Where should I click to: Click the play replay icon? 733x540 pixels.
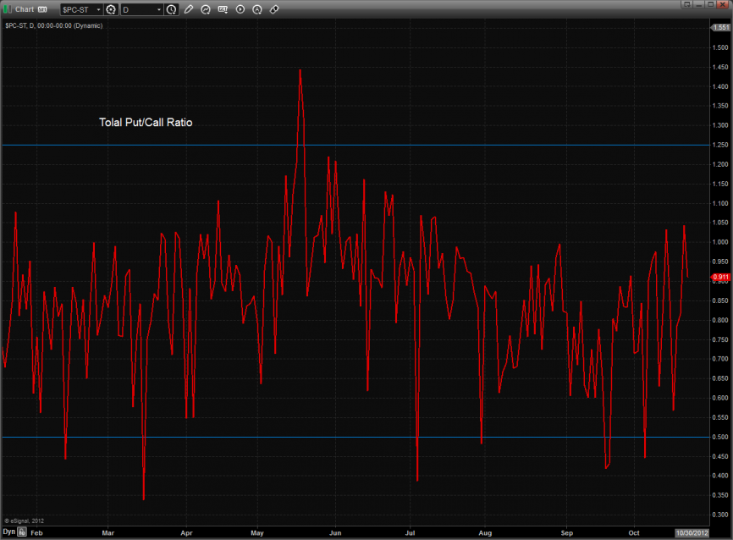pyautogui.click(x=240, y=9)
